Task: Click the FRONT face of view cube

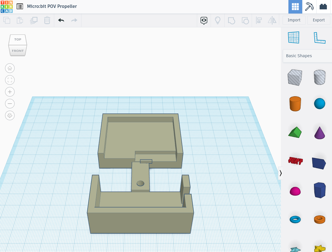Action: pos(18,51)
